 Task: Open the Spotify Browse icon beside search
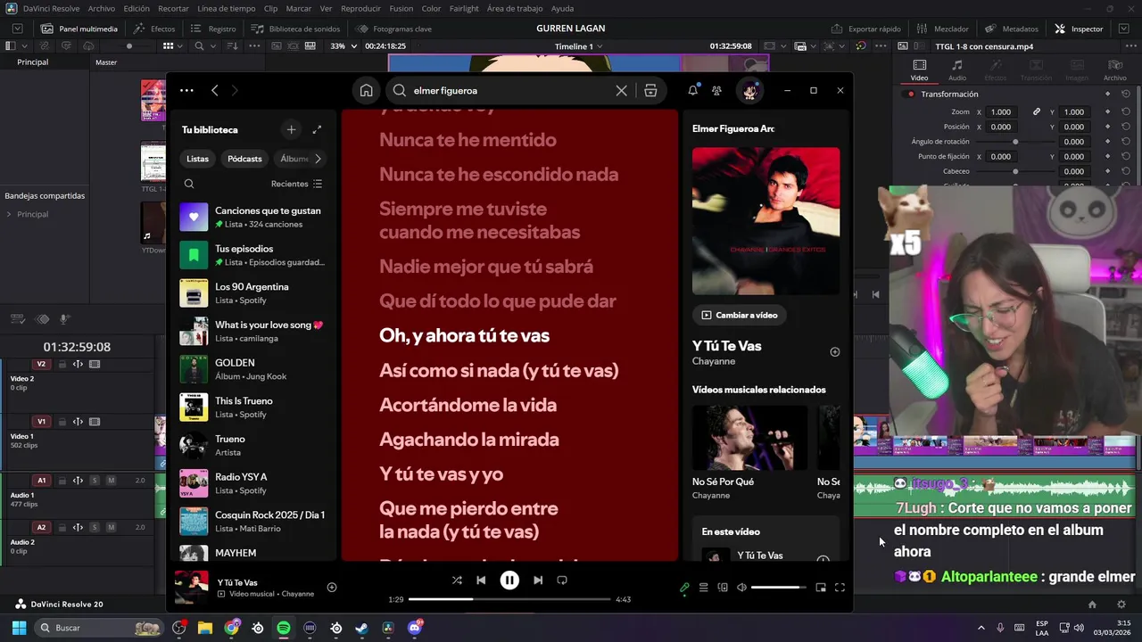(650, 90)
